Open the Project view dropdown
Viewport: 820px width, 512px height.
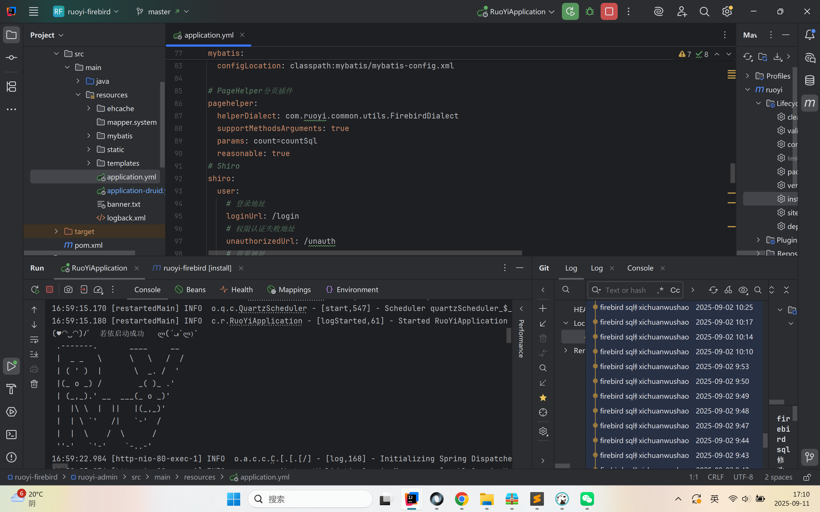47,35
